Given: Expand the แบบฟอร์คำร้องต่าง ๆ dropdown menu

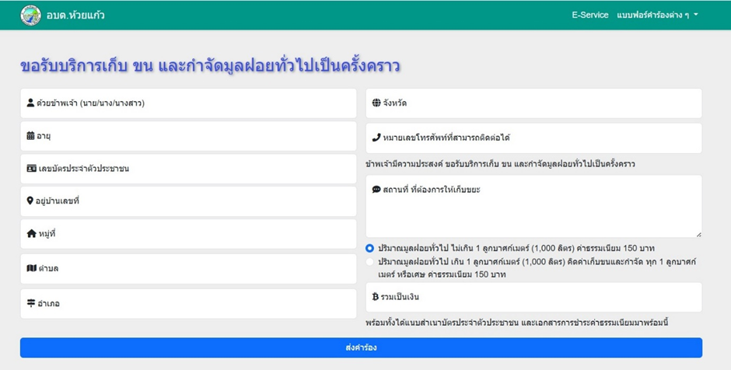Looking at the screenshot, I should click(657, 16).
